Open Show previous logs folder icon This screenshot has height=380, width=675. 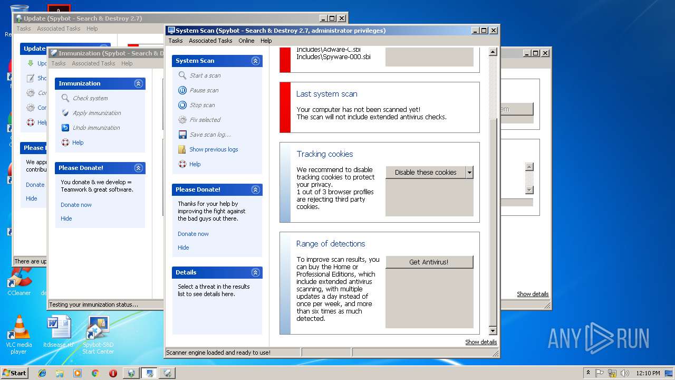click(182, 149)
